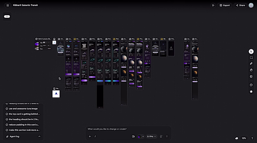The image size is (257, 143).
Task: Click the star favorites icon
Action: tap(251, 92)
